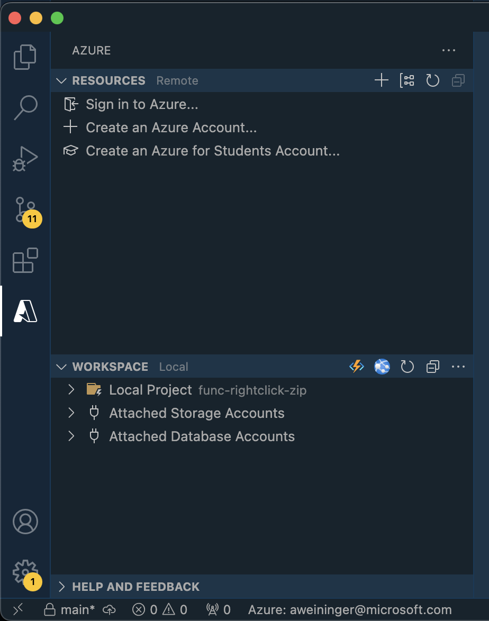The image size is (489, 621).
Task: Open the Azure extension sidebar icon
Action: [x=25, y=312]
